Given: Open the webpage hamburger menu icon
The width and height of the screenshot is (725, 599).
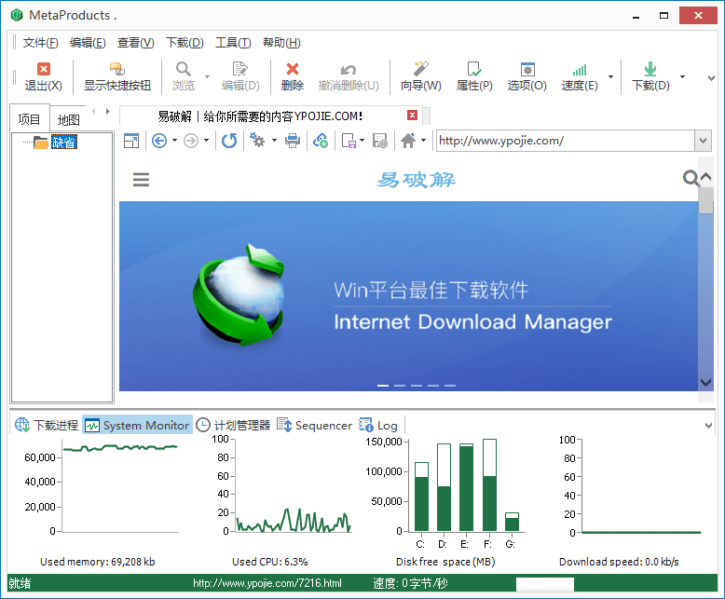Looking at the screenshot, I should pos(141,180).
